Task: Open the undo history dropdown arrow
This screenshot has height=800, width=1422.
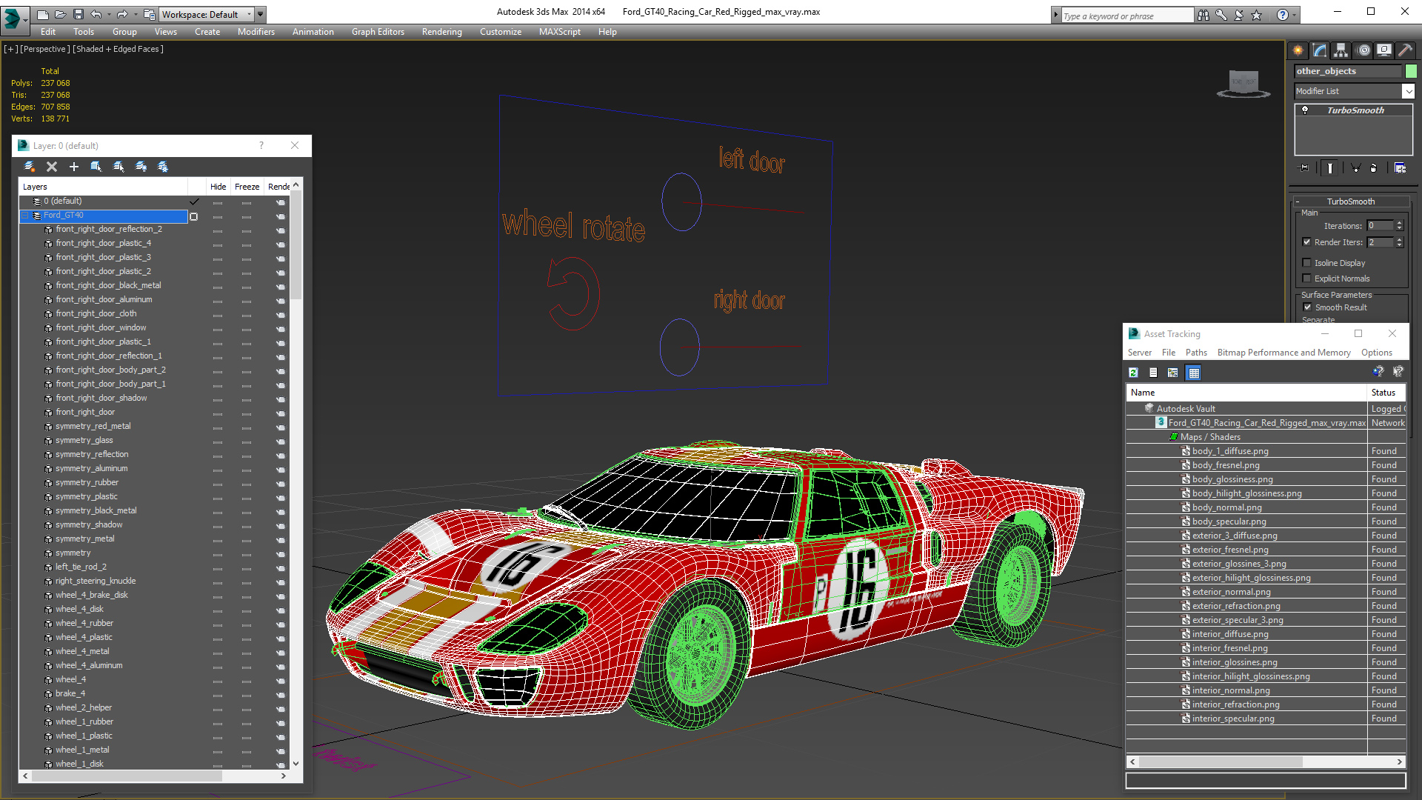Action: (x=108, y=14)
